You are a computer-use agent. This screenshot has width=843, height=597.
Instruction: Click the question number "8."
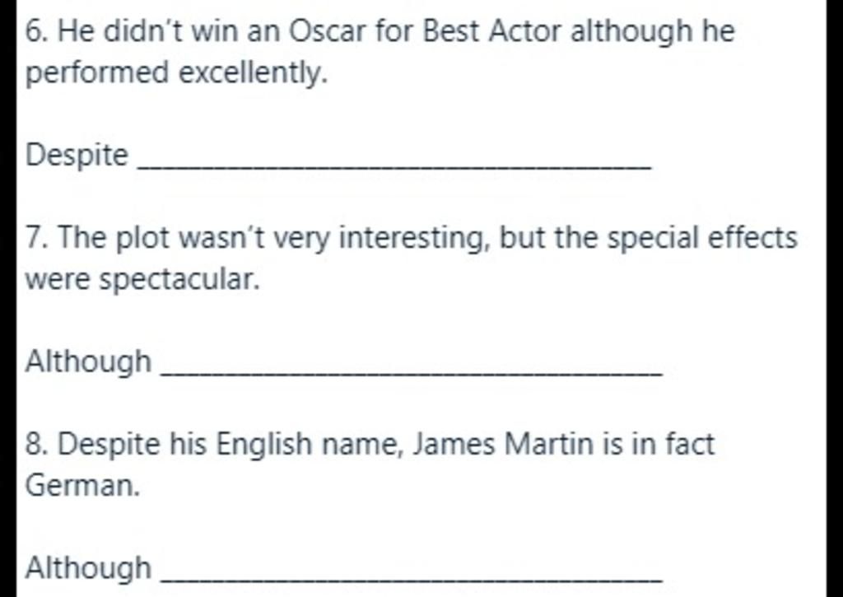37,445
